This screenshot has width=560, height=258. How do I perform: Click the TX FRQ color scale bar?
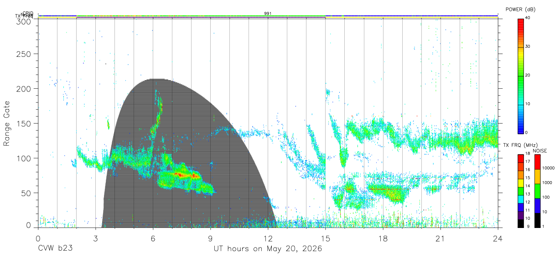point(520,190)
